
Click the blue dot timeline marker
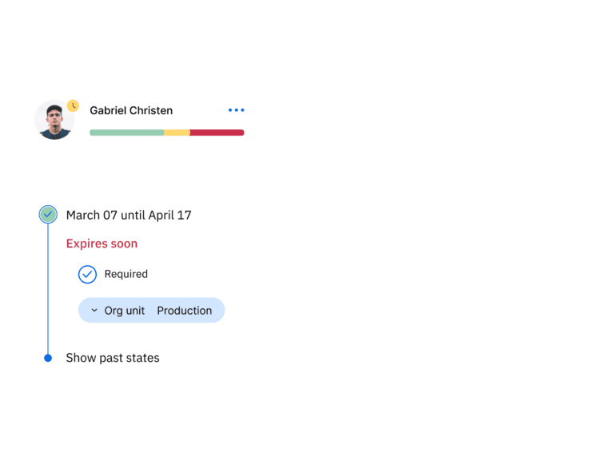(x=48, y=358)
